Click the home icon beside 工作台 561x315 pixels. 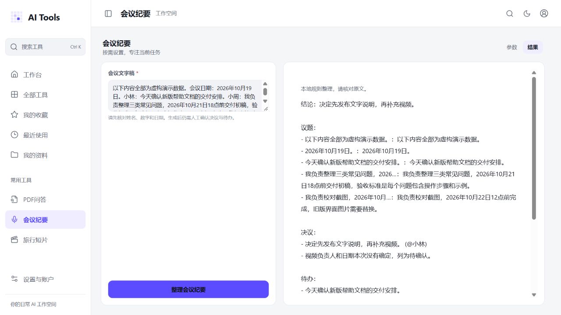[14, 74]
